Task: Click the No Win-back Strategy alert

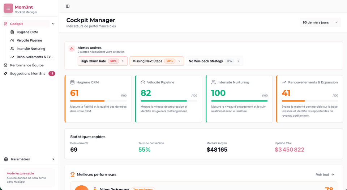Action: [x=214, y=61]
